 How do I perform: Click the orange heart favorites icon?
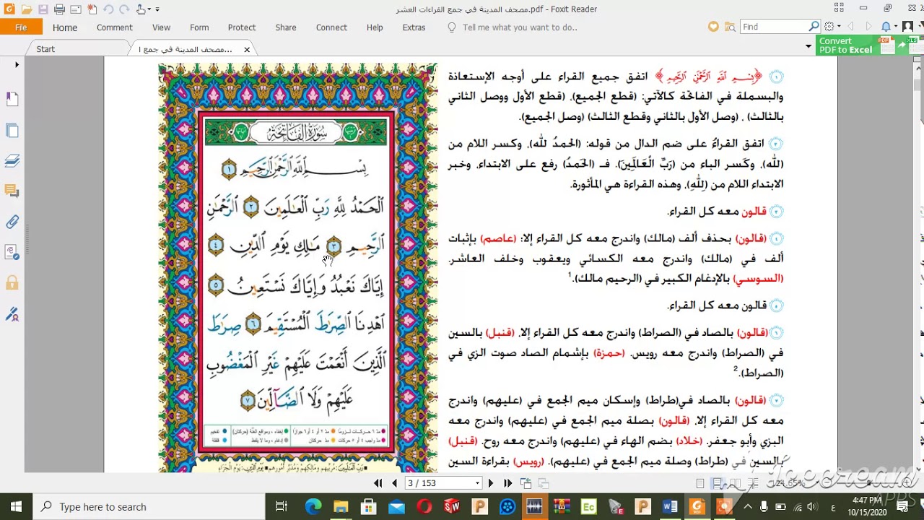[713, 27]
